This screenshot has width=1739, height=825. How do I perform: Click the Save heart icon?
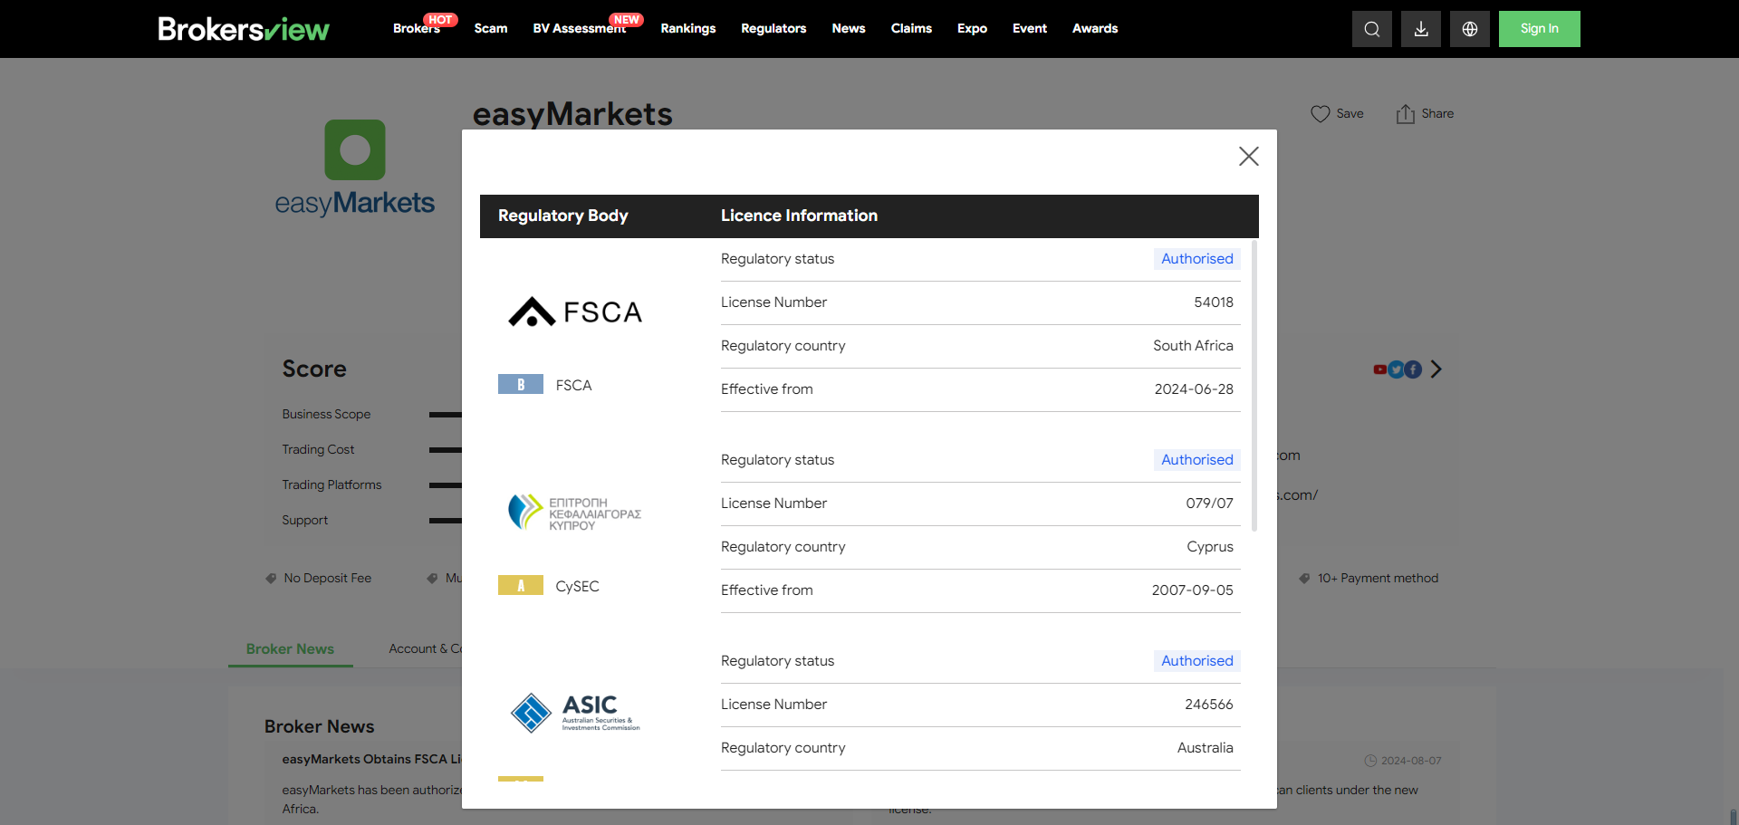coord(1320,114)
